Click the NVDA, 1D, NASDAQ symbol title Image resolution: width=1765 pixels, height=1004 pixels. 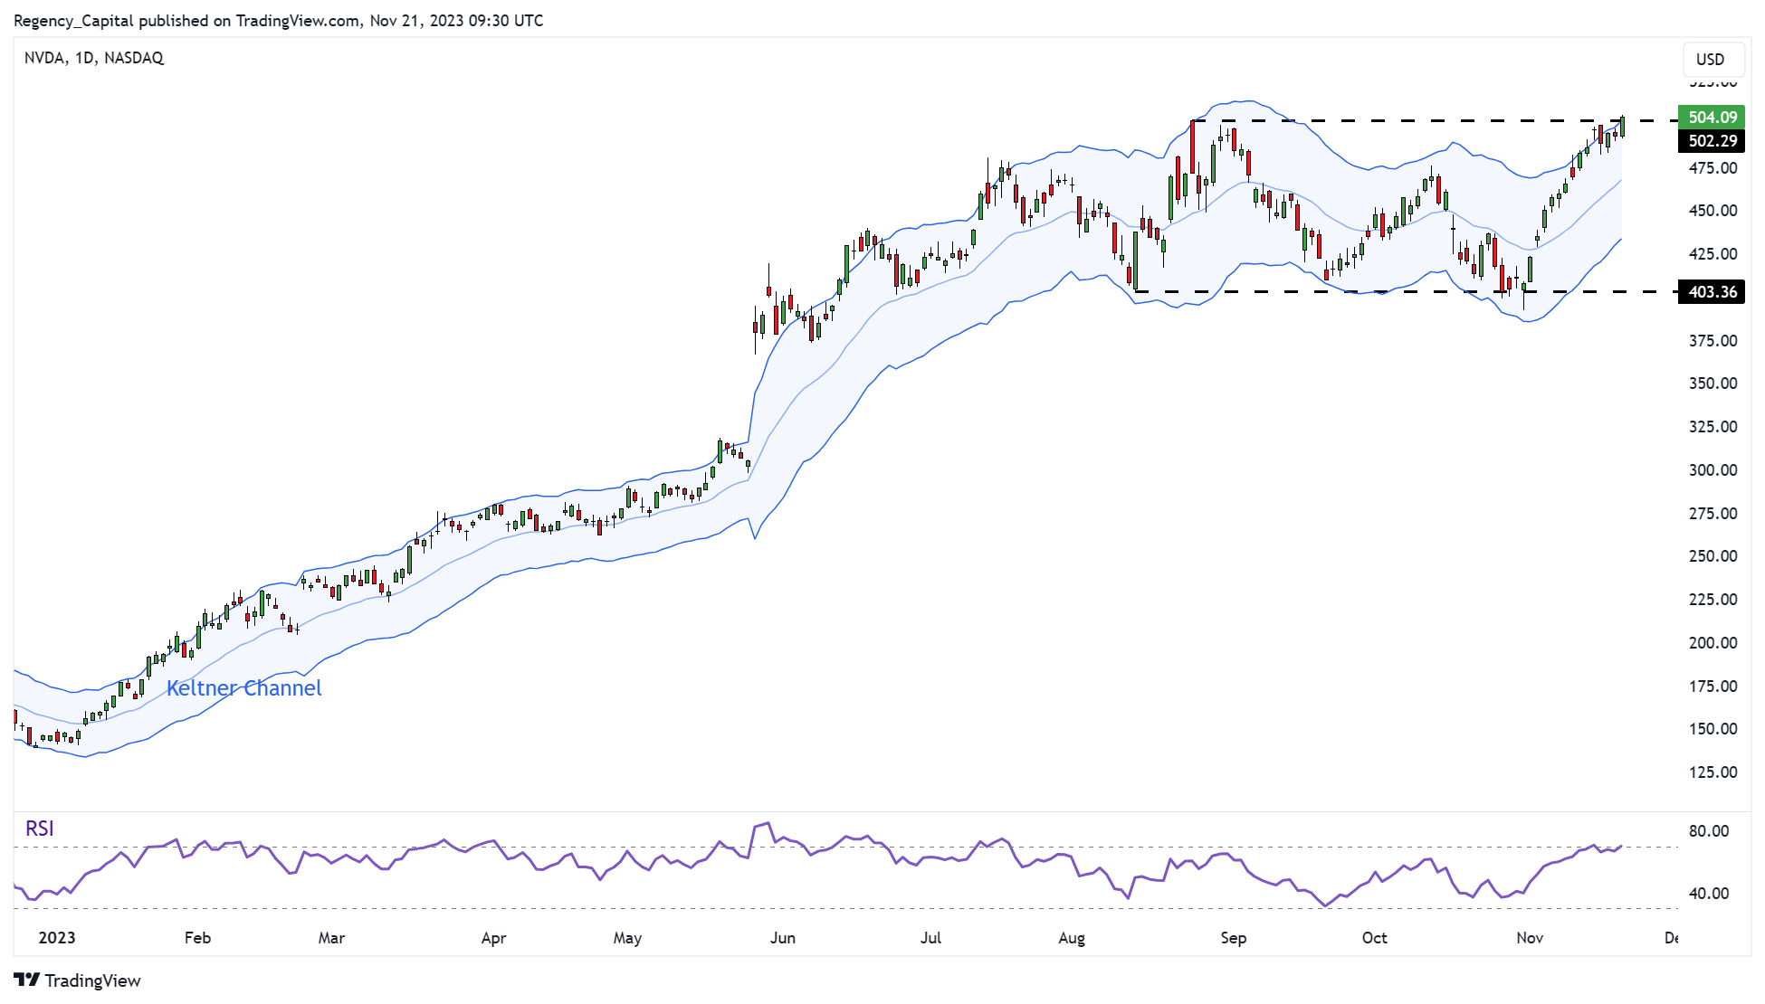click(x=94, y=58)
